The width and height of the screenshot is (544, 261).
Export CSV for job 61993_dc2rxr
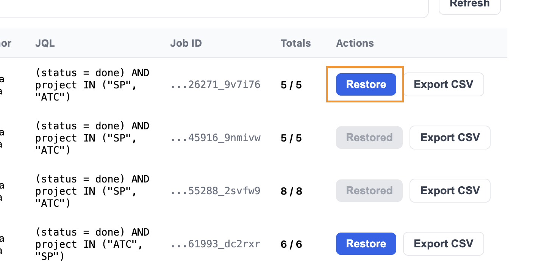pyautogui.click(x=443, y=244)
